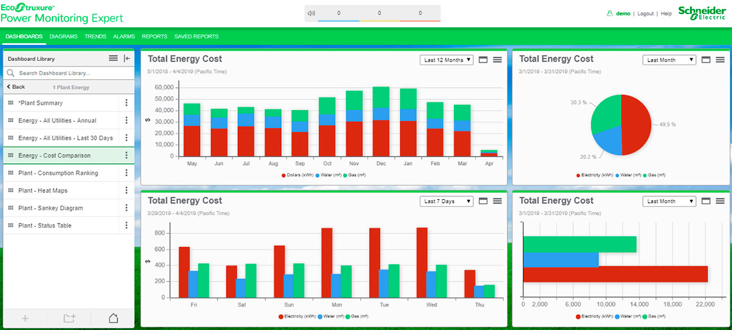This screenshot has height=330, width=732.
Task: Open options for Plant - Heat Maps
Action: click(126, 191)
